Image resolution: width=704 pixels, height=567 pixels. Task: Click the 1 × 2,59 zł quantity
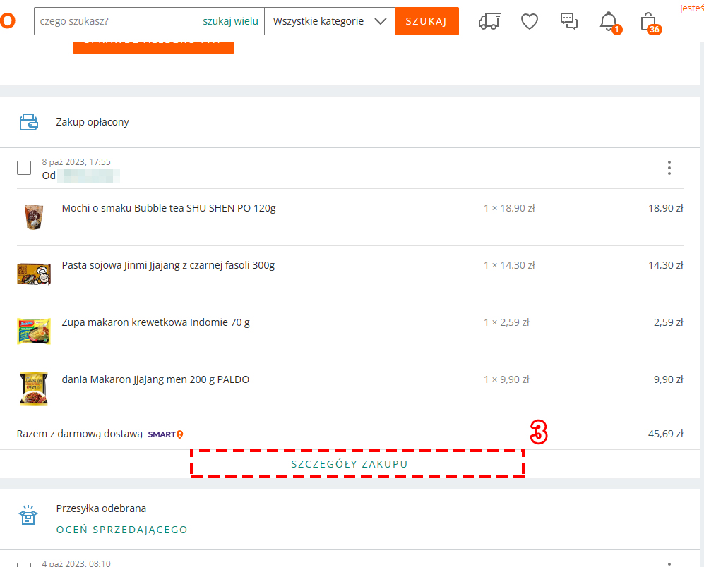point(506,322)
